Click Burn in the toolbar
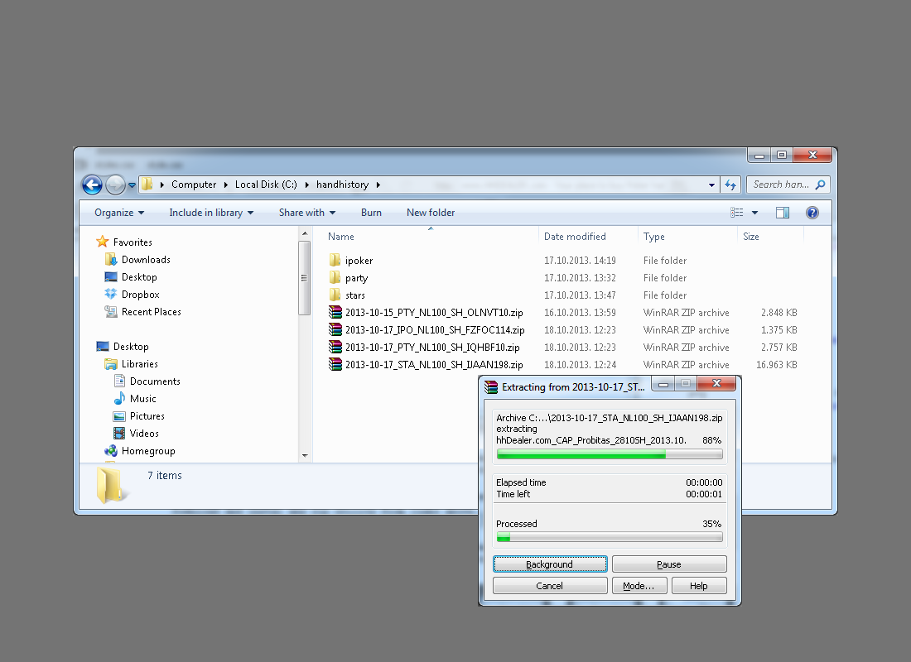This screenshot has height=662, width=911. click(x=371, y=213)
